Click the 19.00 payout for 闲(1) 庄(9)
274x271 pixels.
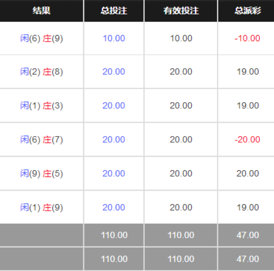(248, 207)
